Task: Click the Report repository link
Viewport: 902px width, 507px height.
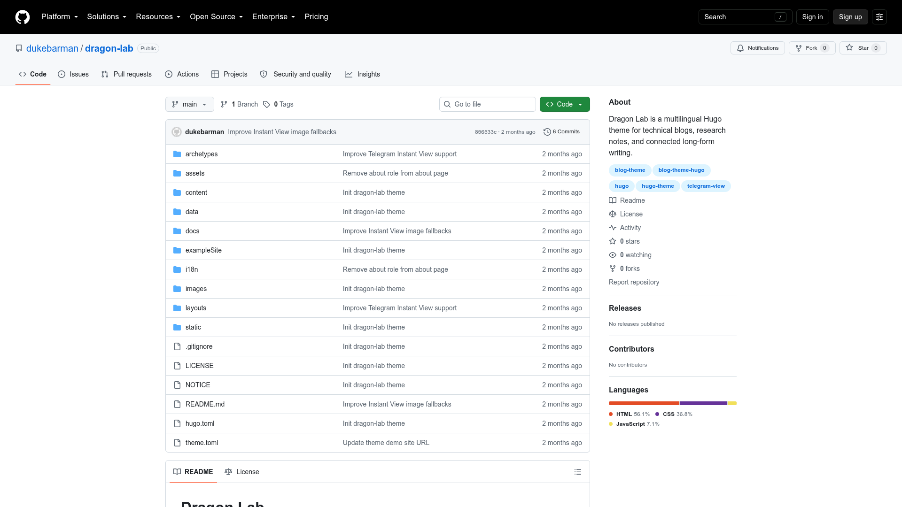Action: [634, 282]
